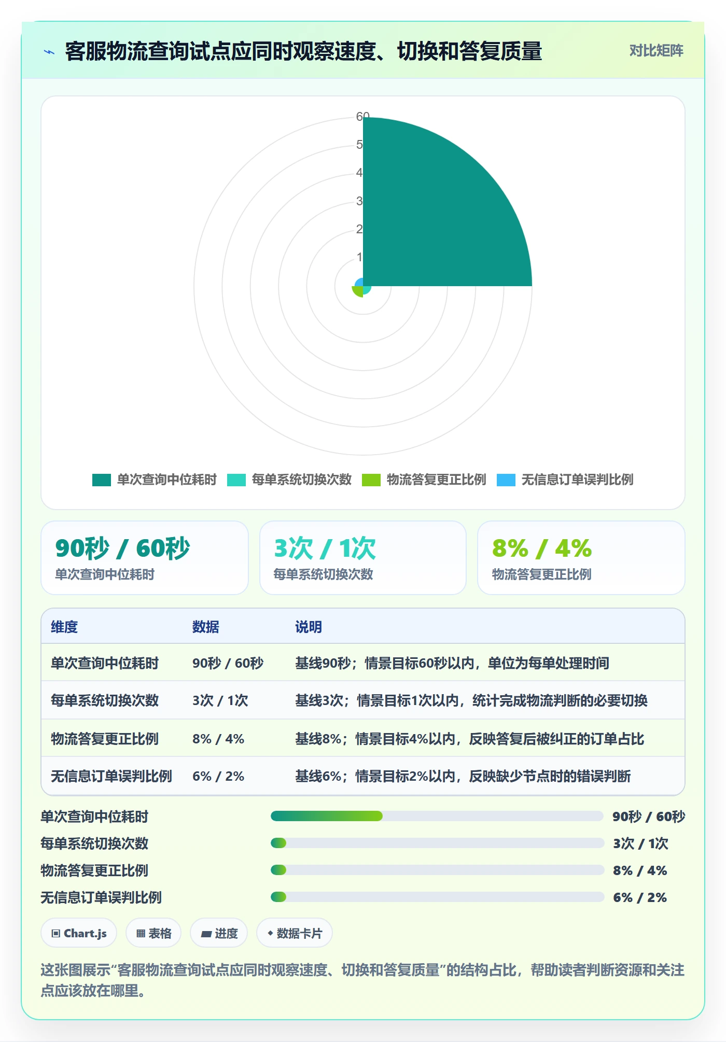Click the 无信息订单误判比例 progress bar

point(437,897)
